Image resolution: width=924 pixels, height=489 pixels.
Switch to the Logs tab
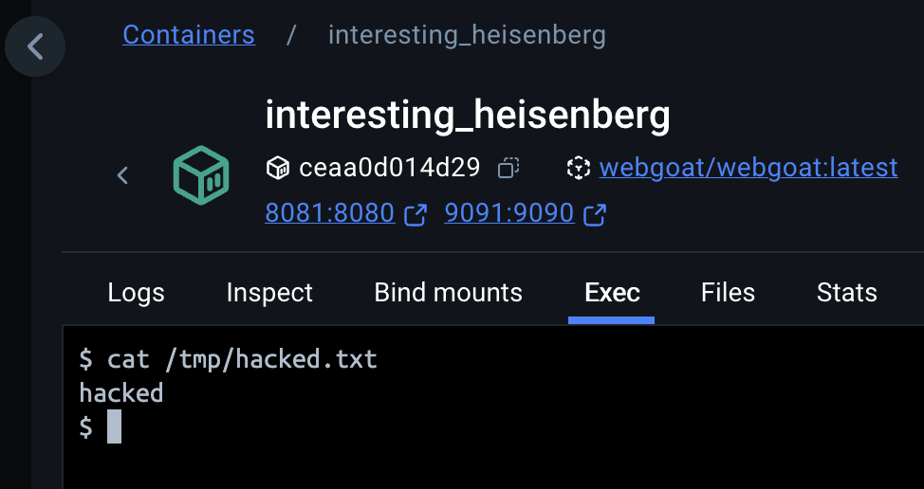[136, 293]
